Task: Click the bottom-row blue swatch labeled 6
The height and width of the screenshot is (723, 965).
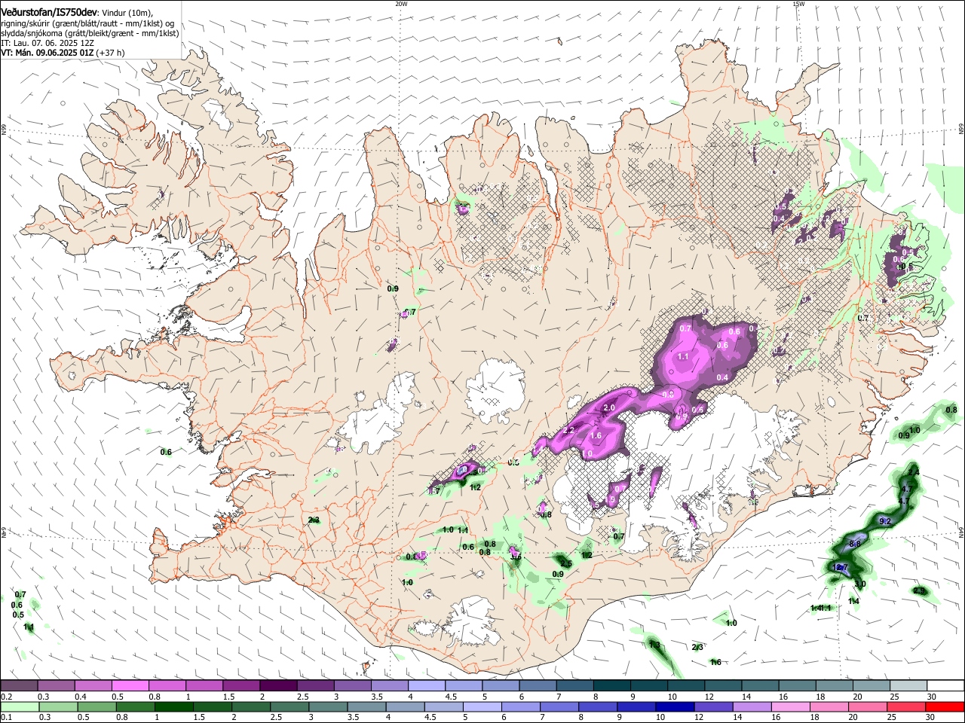Action: [x=522, y=706]
